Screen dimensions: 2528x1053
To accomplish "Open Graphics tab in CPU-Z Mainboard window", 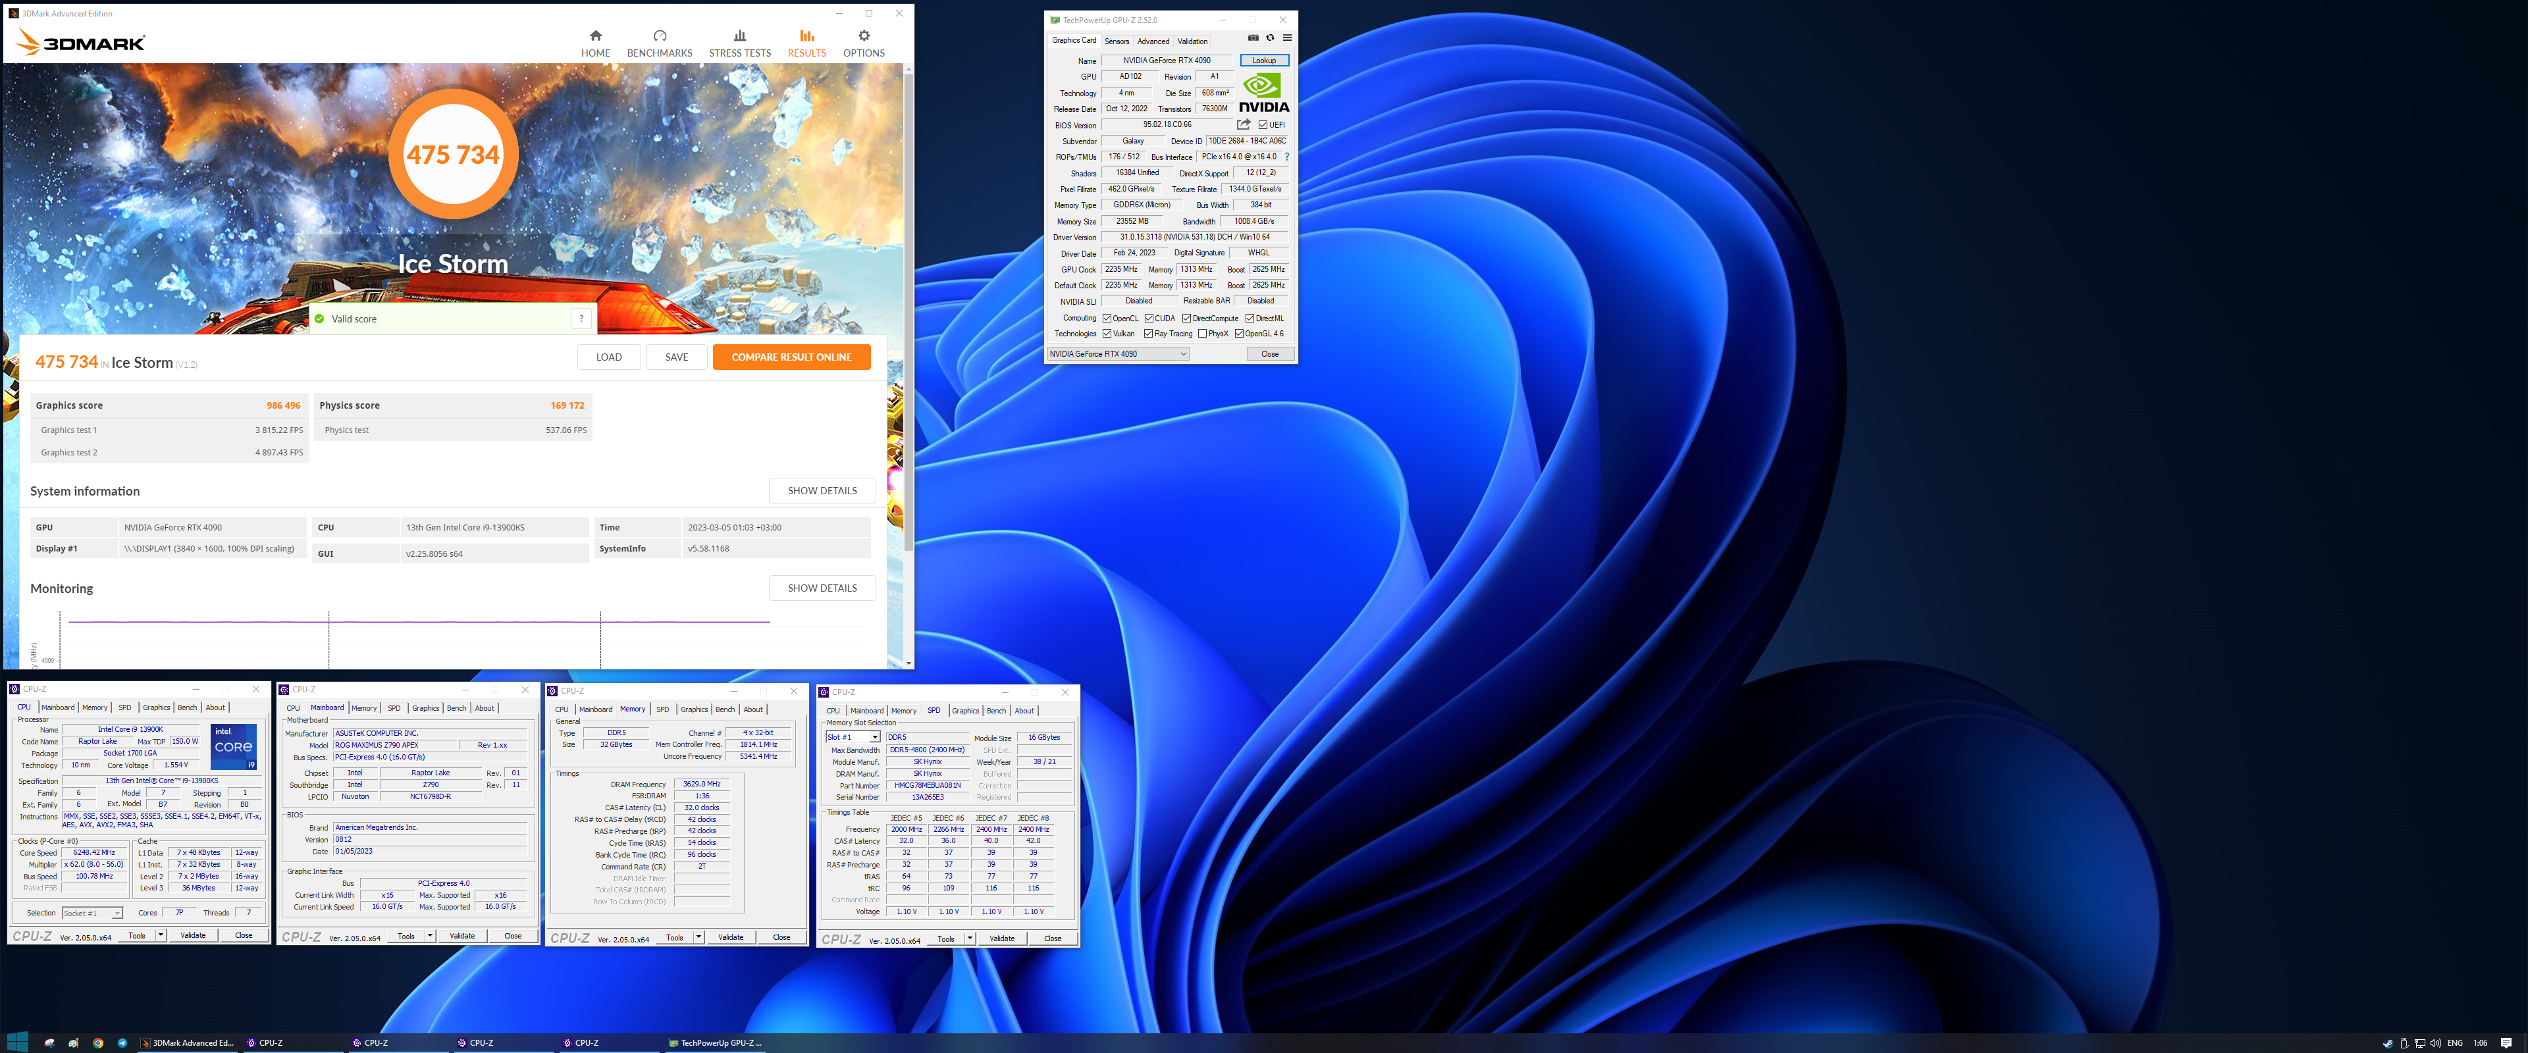I will pyautogui.click(x=425, y=709).
